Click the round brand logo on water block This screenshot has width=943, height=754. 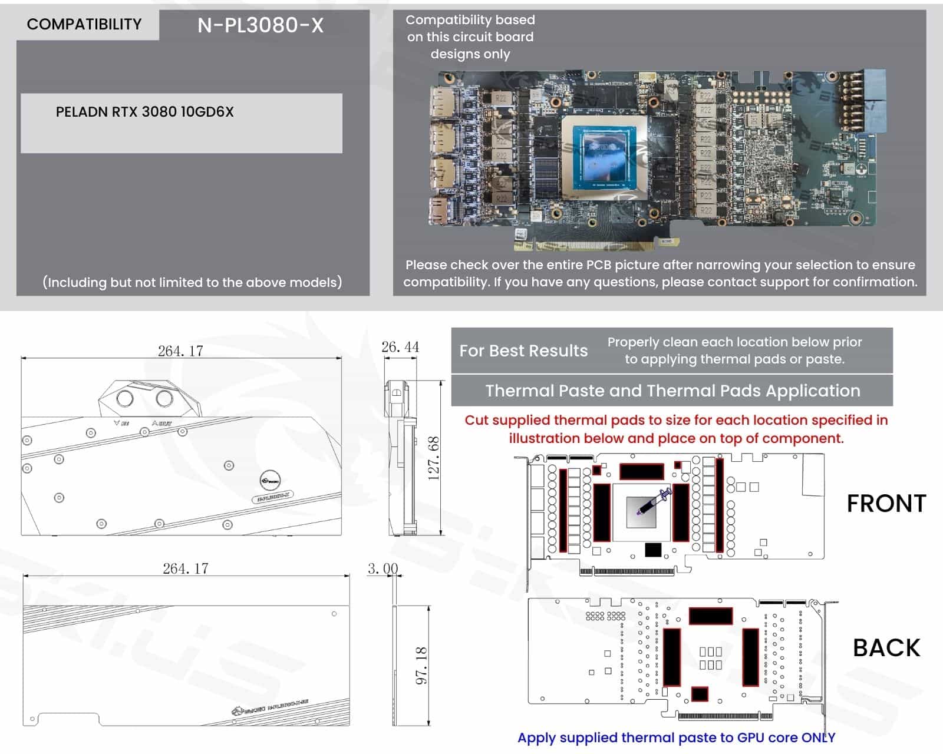(x=270, y=480)
